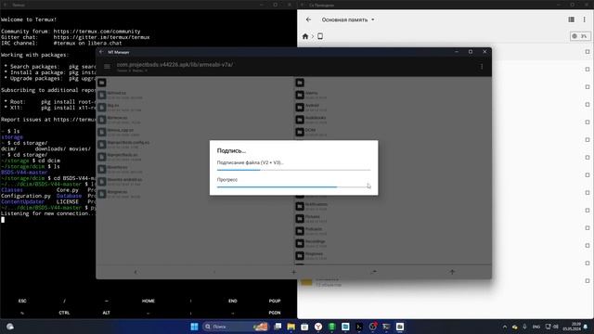The image size is (594, 334).
Task: Open Notifications folder in MT Manager right pane
Action: tap(393, 206)
